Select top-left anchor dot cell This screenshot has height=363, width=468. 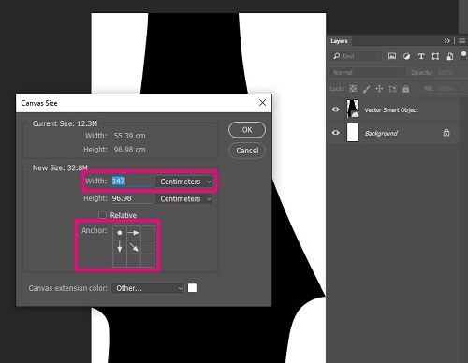tap(120, 233)
